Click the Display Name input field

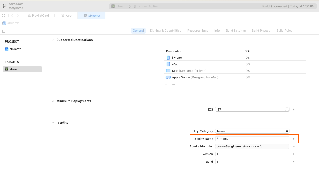252,139
